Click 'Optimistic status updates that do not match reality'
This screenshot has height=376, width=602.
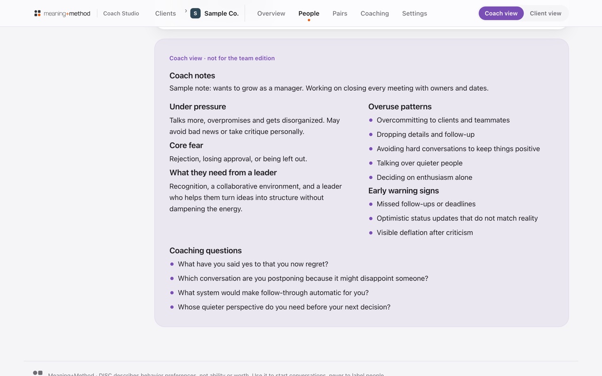pyautogui.click(x=457, y=219)
